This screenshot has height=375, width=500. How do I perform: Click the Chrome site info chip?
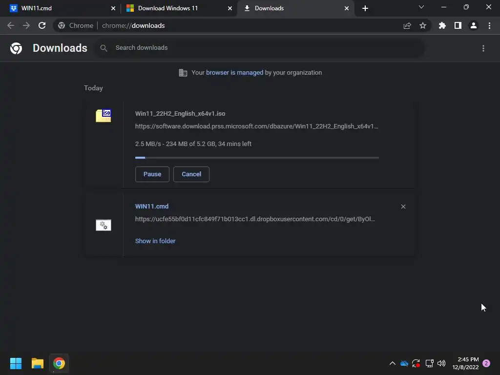click(76, 25)
